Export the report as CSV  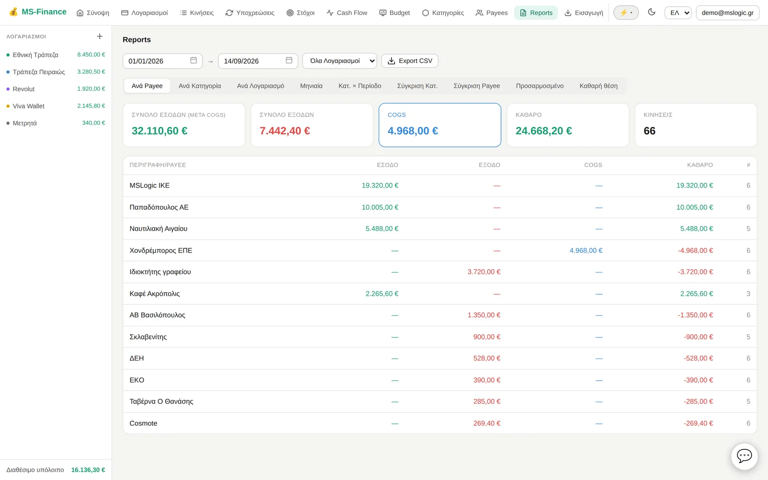[410, 61]
